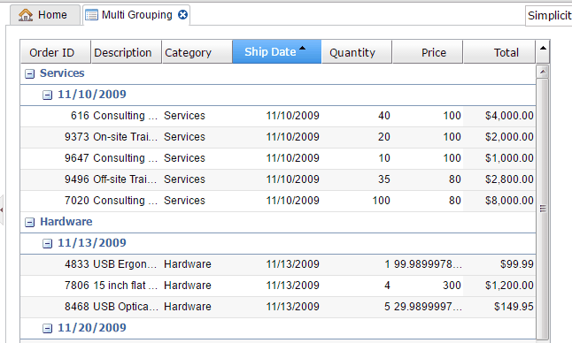This screenshot has height=343, width=572.
Task: Sort by Description column header
Action: (x=126, y=52)
